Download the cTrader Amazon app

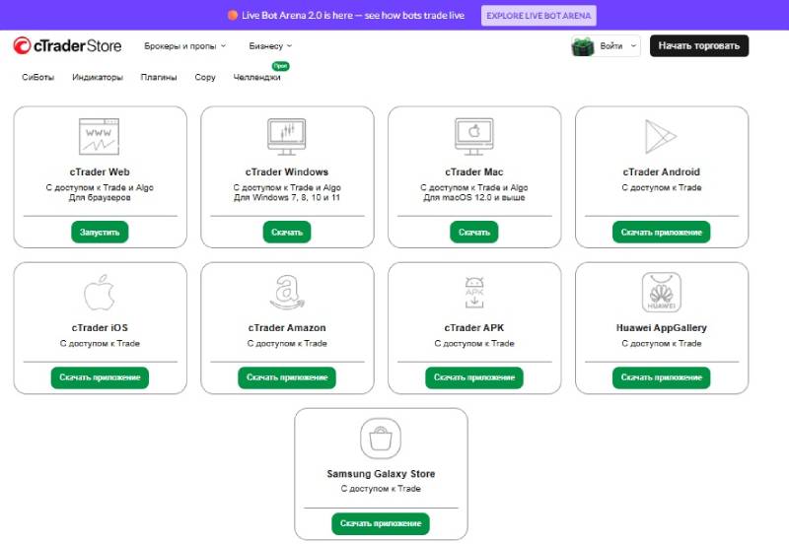[x=287, y=377]
